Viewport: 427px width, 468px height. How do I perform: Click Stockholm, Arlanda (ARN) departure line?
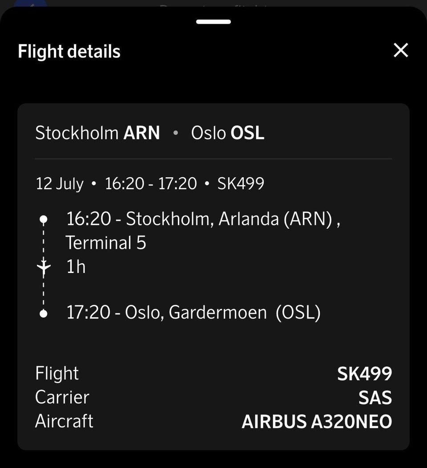203,219
